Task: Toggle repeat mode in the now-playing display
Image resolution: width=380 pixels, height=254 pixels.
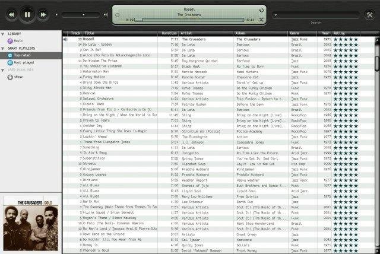Action: [x=262, y=10]
